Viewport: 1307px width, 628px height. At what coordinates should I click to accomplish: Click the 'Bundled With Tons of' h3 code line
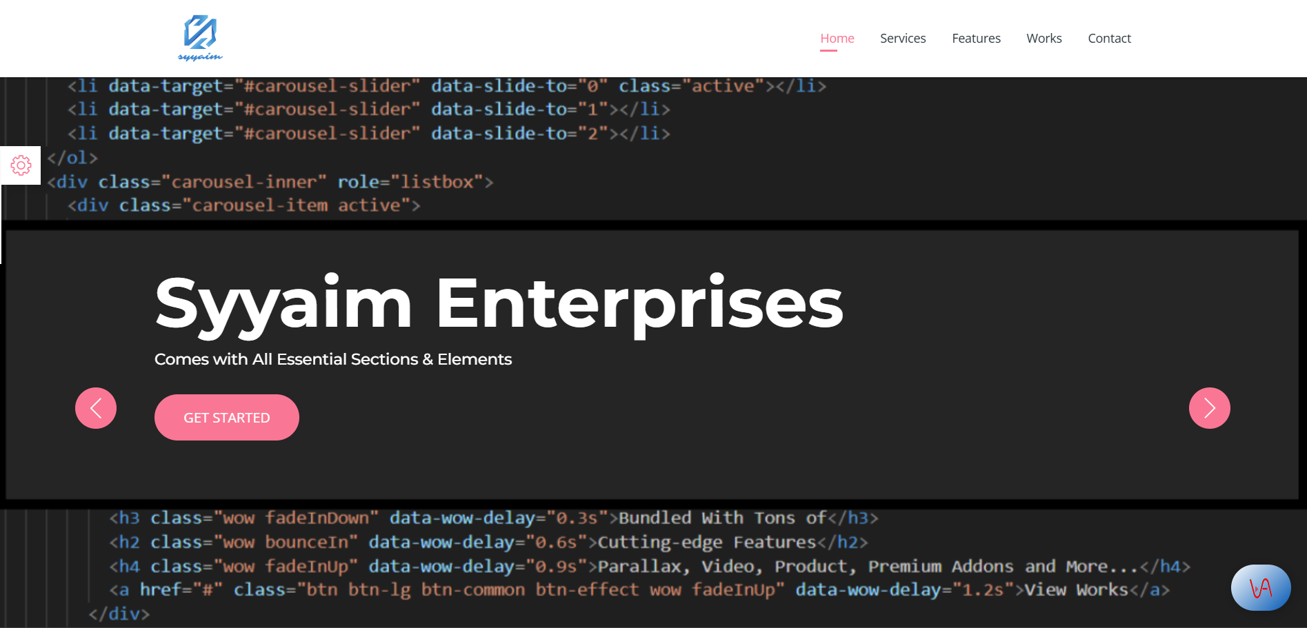pos(493,518)
